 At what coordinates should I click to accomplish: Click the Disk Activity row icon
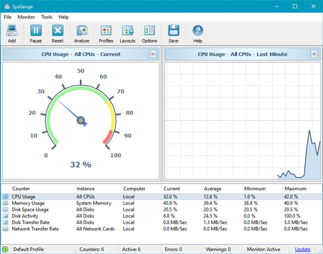tap(5, 216)
